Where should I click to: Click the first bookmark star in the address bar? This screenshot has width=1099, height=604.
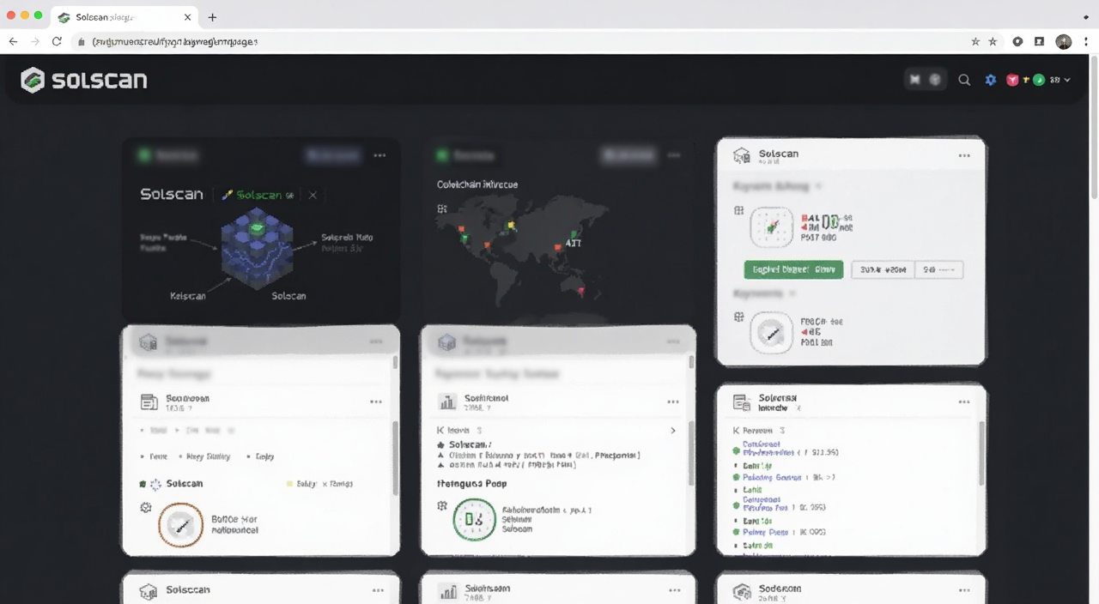tap(975, 41)
